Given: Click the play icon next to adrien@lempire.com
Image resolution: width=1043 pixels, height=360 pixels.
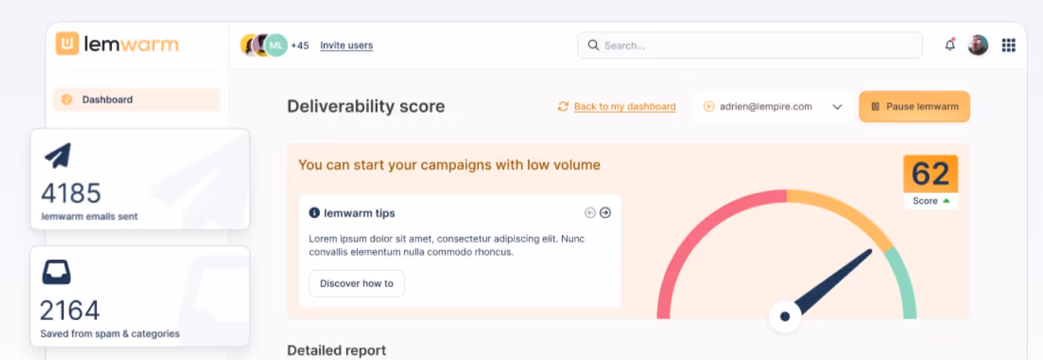Looking at the screenshot, I should coord(709,106).
